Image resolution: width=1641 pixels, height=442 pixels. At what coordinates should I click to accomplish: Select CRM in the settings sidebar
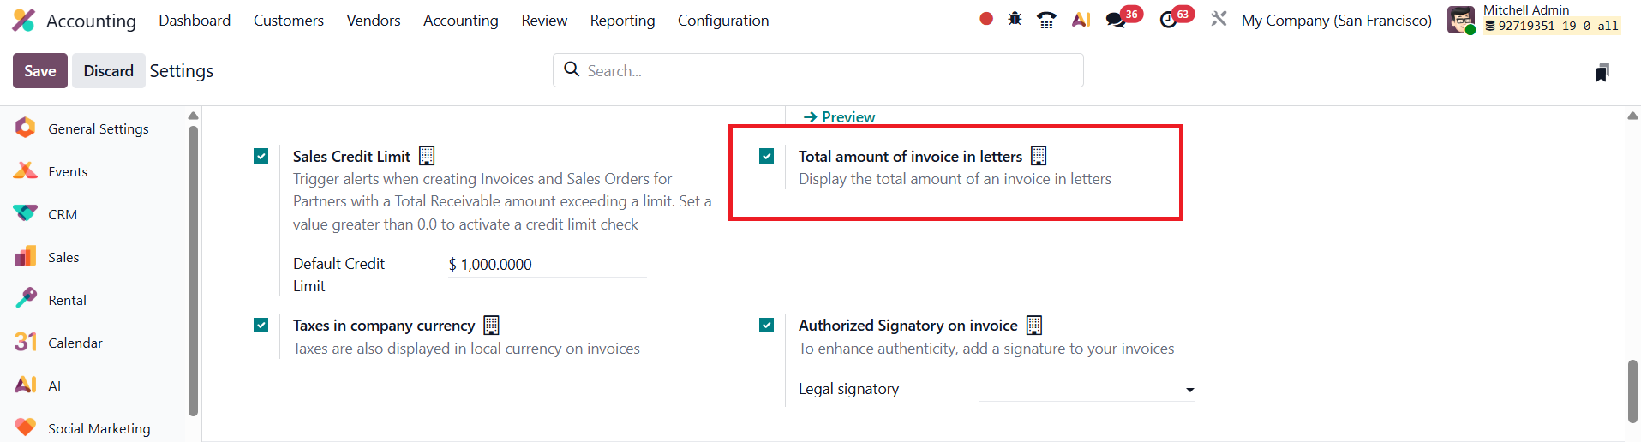pyautogui.click(x=63, y=214)
